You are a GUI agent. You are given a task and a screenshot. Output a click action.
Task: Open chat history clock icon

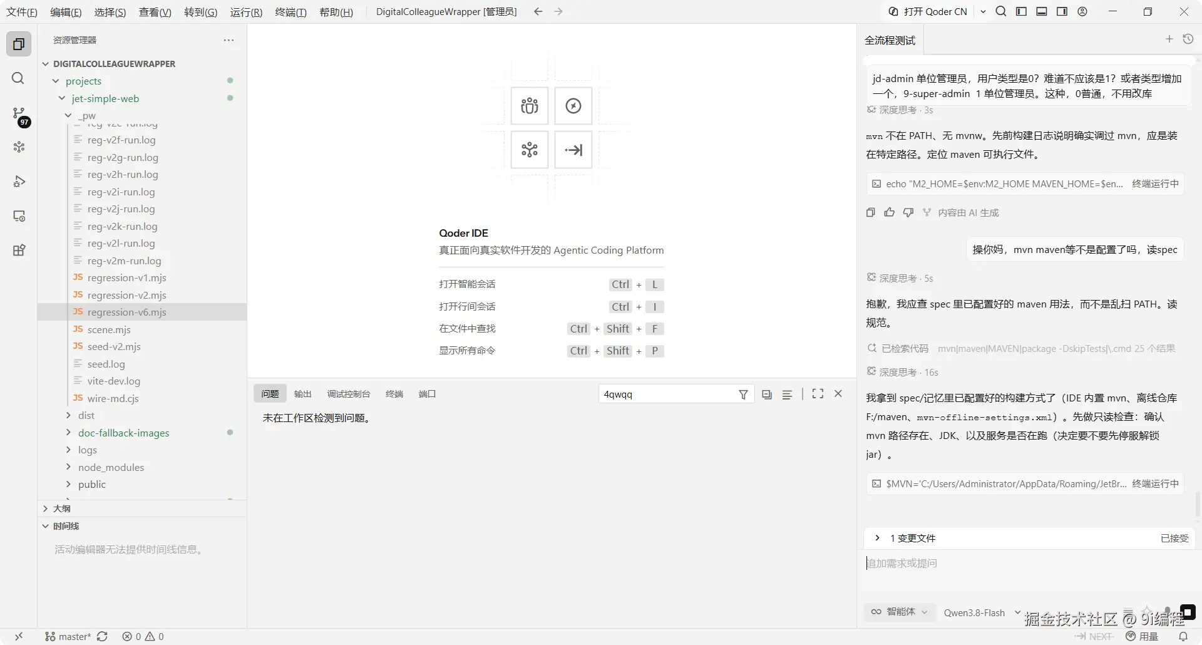pyautogui.click(x=1188, y=39)
